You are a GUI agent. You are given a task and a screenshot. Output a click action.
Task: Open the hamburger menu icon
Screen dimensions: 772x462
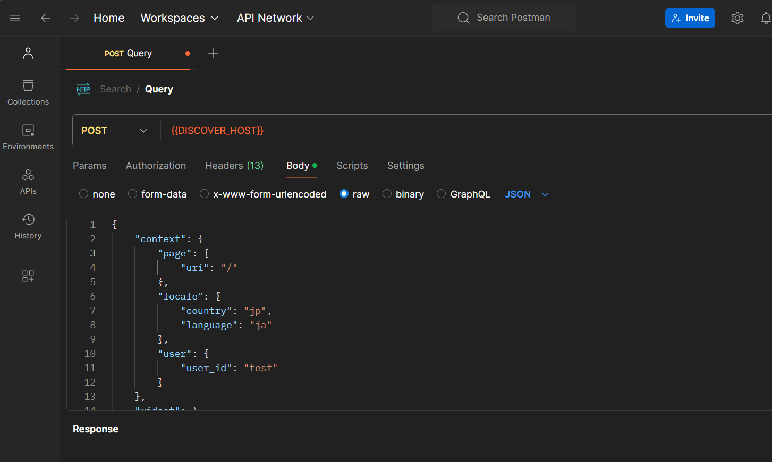click(15, 18)
